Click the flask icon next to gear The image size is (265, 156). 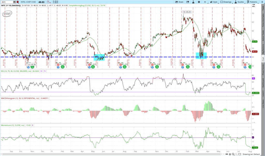[193, 2]
